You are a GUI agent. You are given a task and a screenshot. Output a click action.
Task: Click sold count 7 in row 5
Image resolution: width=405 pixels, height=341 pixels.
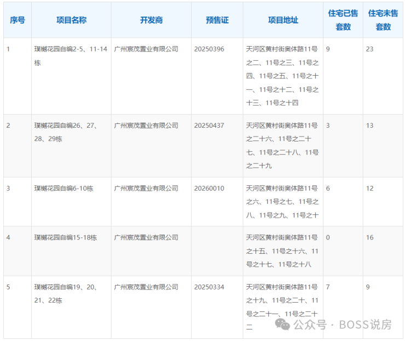coord(328,287)
